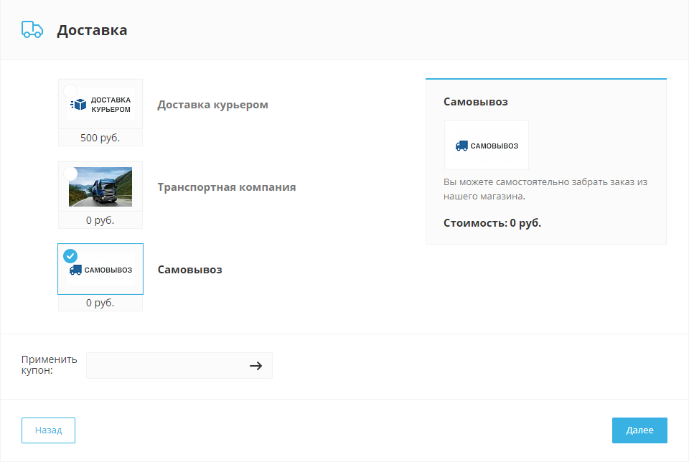Click the 500 руб. courier price
Image resolution: width=689 pixels, height=462 pixels.
100,138
